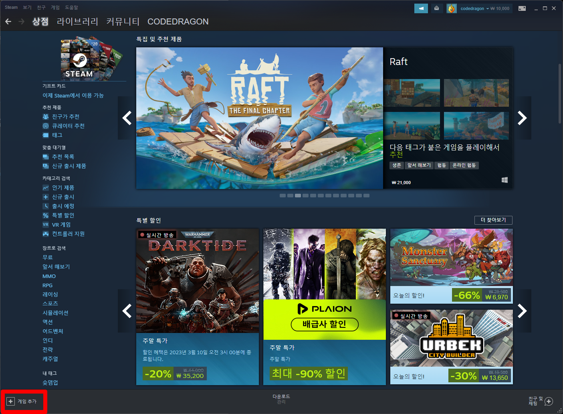
Task: Switch to the 상점 tab
Action: pyautogui.click(x=40, y=22)
